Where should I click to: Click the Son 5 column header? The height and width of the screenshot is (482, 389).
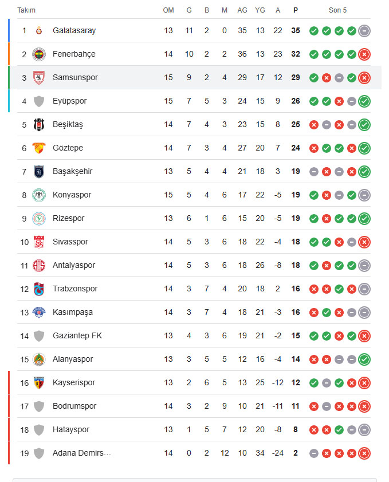(337, 10)
